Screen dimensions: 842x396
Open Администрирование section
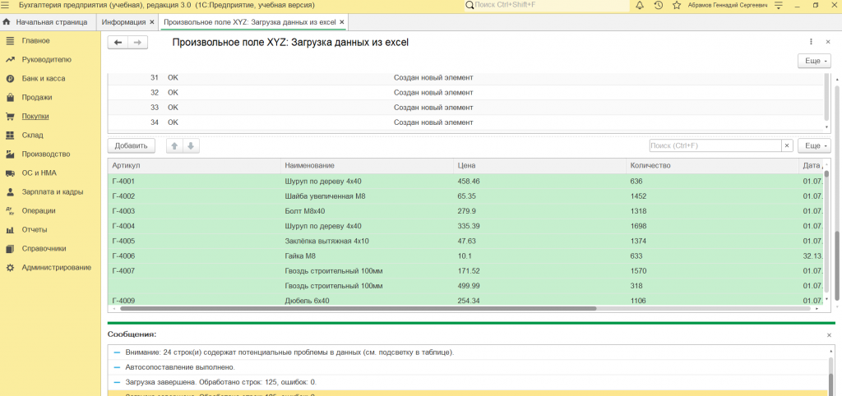pos(57,268)
